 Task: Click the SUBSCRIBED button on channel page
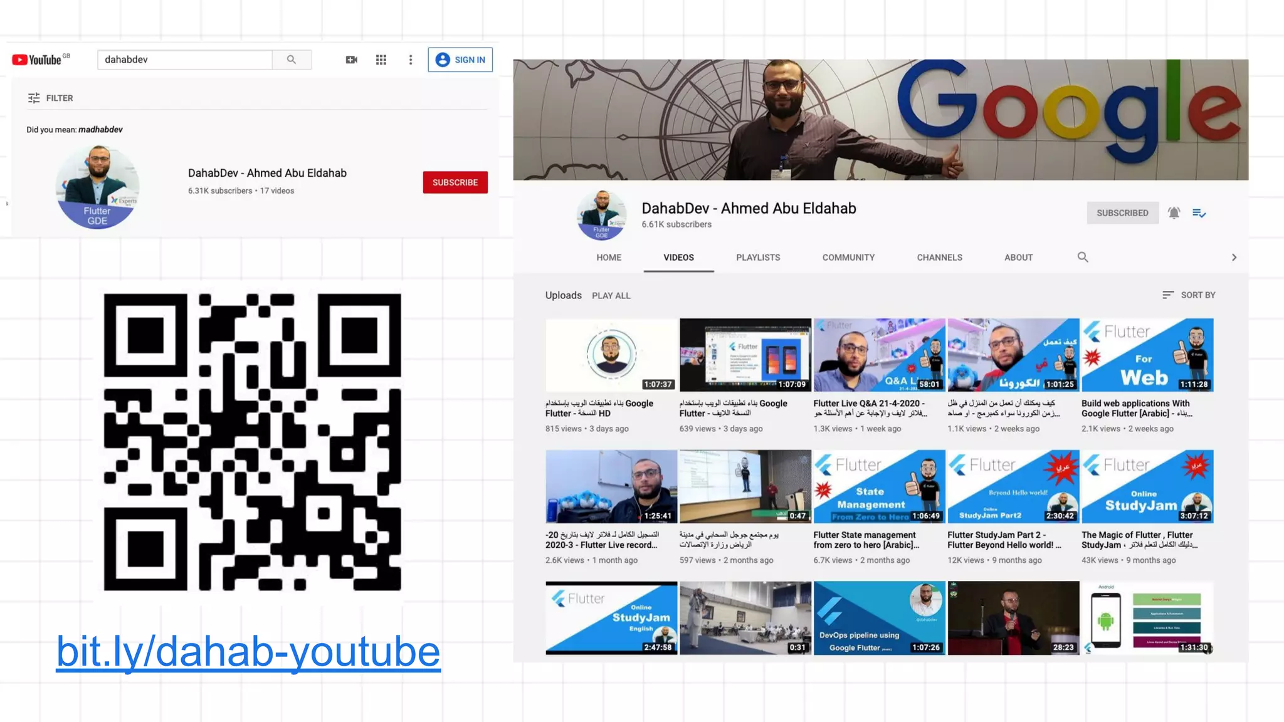coord(1122,213)
